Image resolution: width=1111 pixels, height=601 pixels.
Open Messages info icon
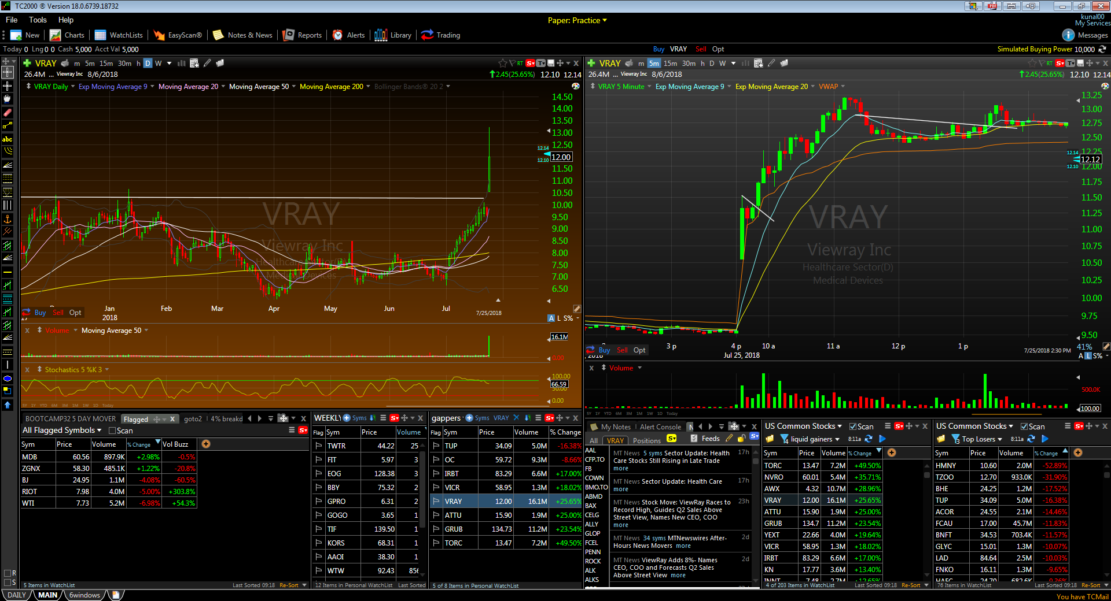(1068, 35)
